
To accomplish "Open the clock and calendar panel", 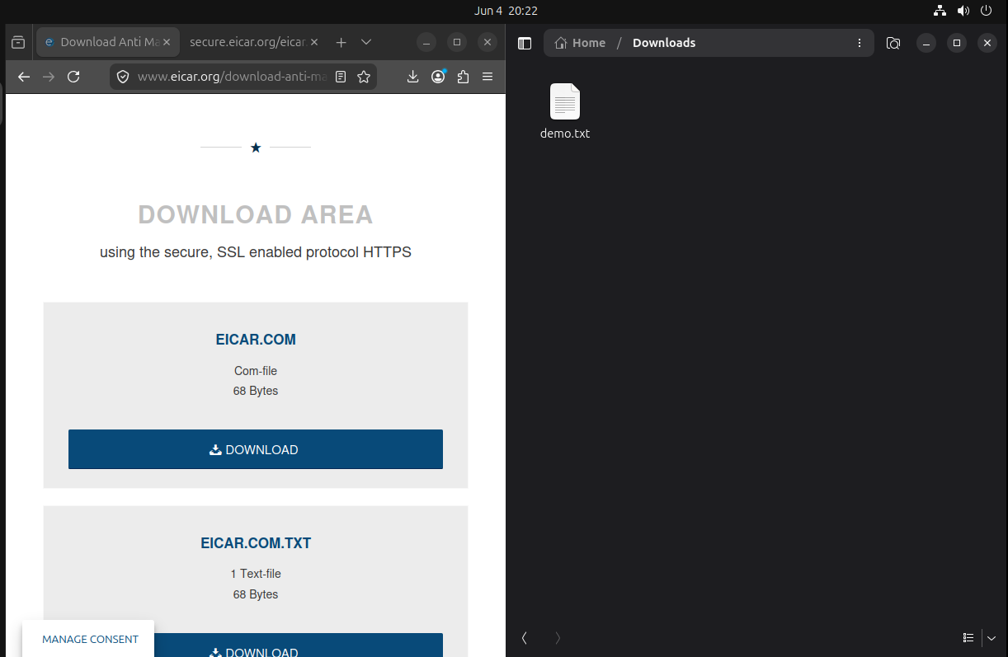I will 506,11.
